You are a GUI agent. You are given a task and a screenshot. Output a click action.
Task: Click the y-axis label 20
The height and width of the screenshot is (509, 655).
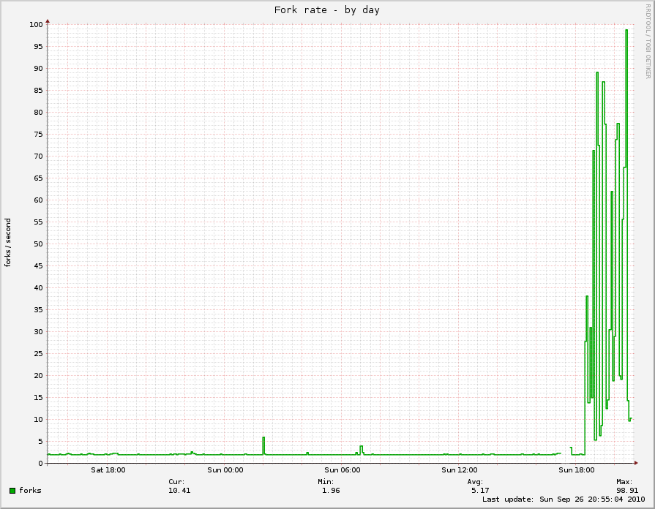38,376
